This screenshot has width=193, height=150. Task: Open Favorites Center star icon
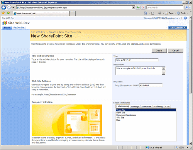coord(3,13)
